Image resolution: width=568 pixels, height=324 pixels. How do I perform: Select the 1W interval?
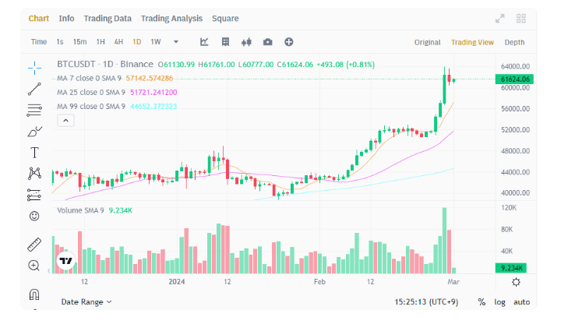click(x=156, y=42)
